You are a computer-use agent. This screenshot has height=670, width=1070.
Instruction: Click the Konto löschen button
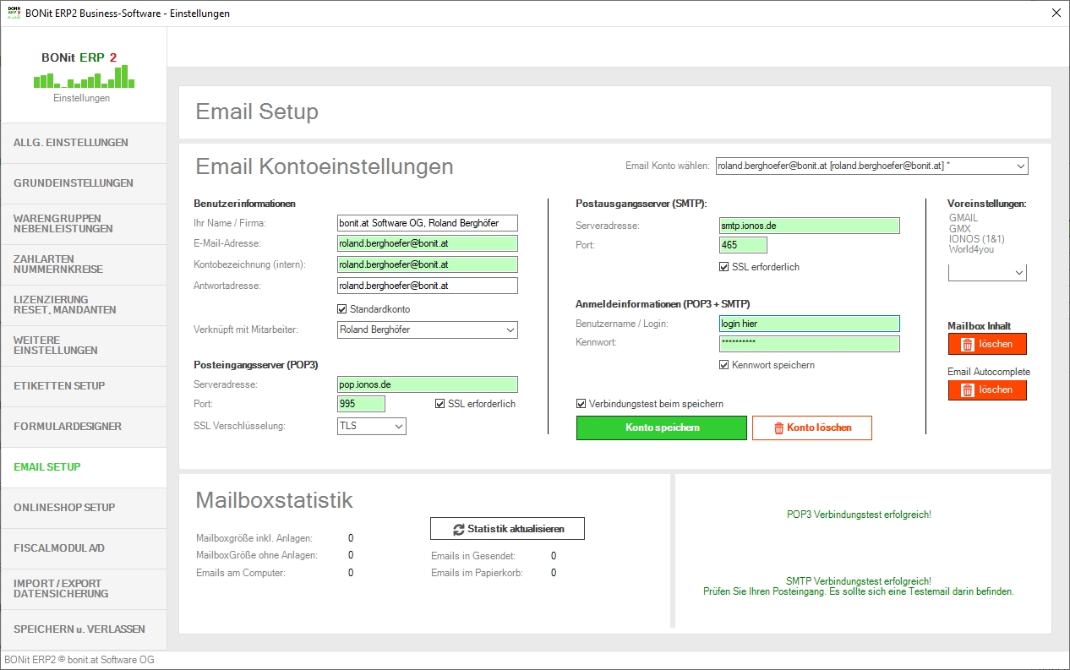click(x=811, y=428)
